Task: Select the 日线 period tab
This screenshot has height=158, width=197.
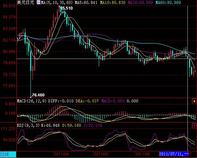Action: pyautogui.click(x=8, y=154)
